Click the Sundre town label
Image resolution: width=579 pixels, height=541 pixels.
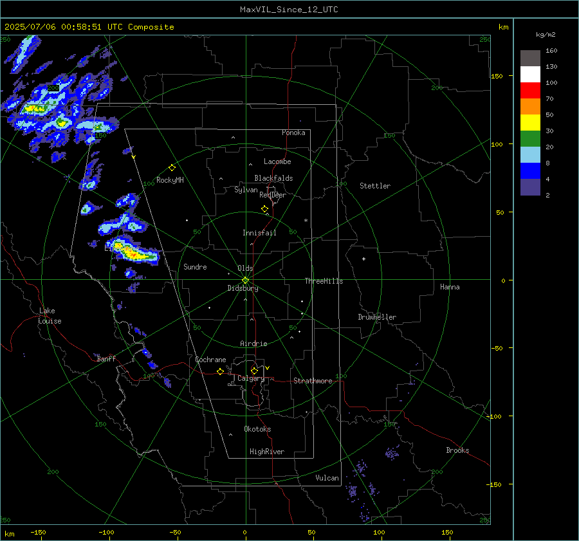[195, 266]
